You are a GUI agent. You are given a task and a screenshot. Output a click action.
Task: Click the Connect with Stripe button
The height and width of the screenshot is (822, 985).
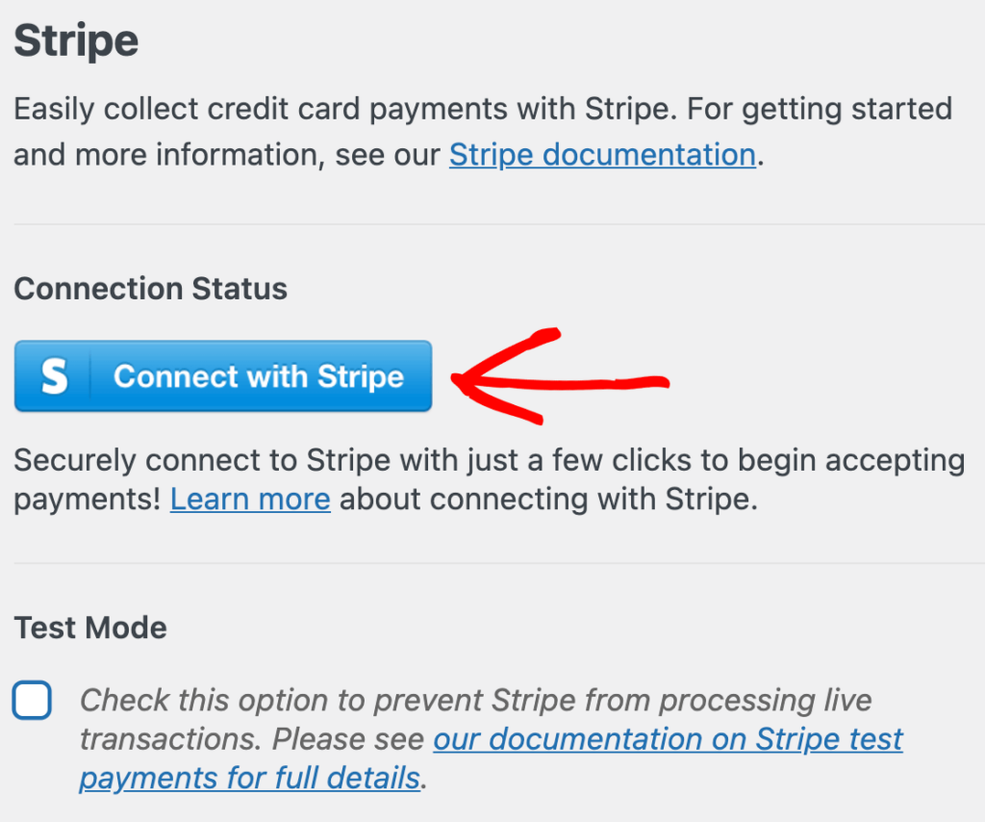223,376
